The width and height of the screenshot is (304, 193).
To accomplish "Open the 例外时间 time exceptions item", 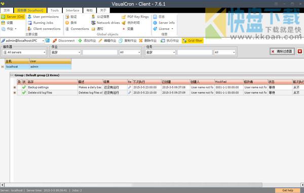I will tap(131, 23).
